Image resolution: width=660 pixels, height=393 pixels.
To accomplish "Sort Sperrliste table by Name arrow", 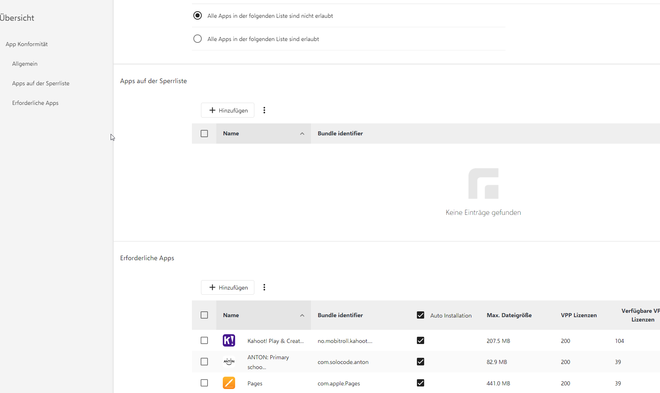I will (302, 134).
